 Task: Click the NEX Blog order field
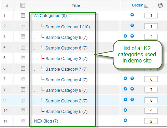(x=151, y=121)
